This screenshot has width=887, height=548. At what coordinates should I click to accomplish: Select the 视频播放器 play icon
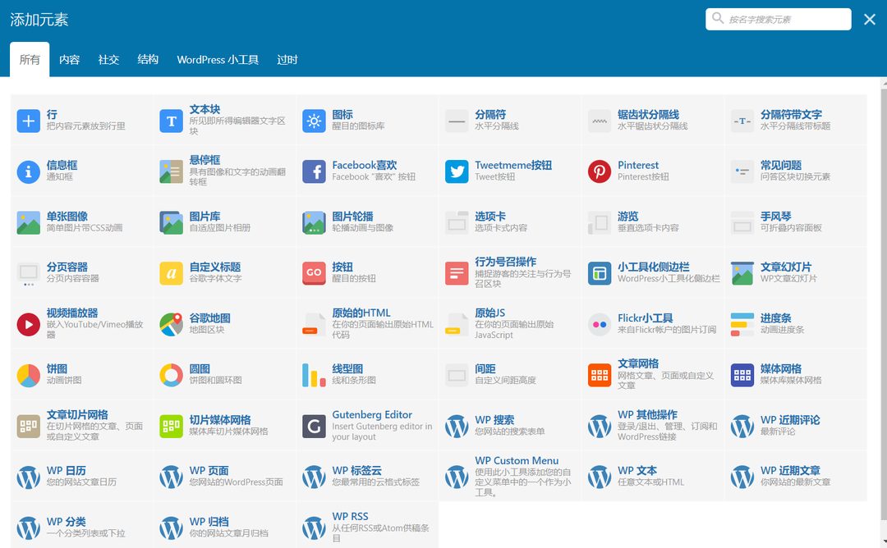click(29, 324)
